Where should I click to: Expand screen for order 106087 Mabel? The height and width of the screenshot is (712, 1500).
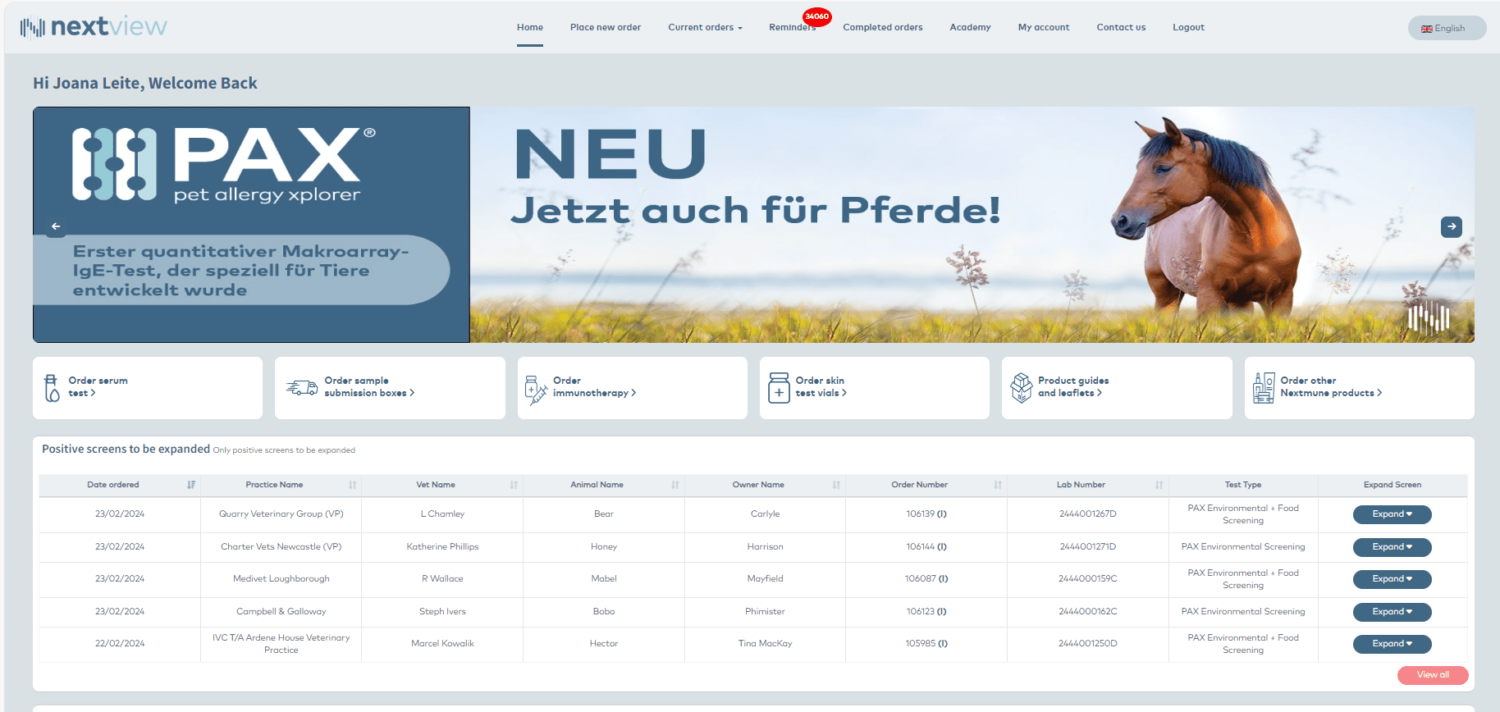tap(1392, 579)
